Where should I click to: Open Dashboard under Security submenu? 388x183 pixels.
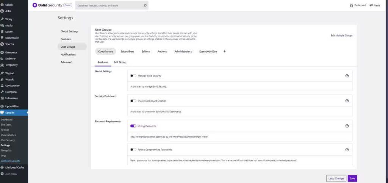[x=7, y=119]
